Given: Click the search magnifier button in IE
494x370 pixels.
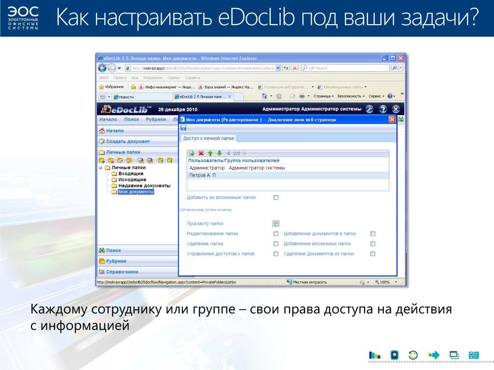Looking at the screenshot, I should click(395, 68).
